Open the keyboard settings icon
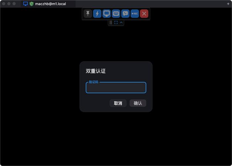The width and height of the screenshot is (232, 166). tap(116, 14)
